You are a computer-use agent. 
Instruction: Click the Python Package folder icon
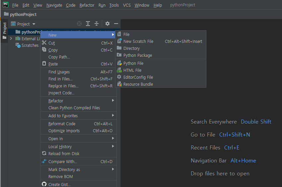(x=119, y=55)
